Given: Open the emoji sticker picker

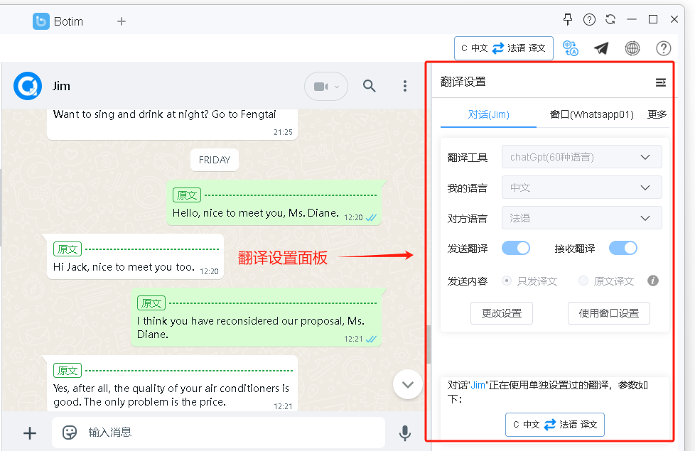Looking at the screenshot, I should tap(70, 432).
